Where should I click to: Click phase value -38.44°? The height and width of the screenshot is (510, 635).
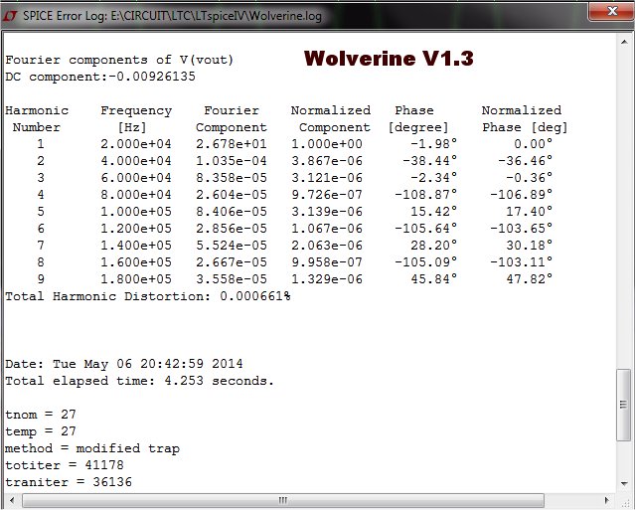(x=429, y=161)
